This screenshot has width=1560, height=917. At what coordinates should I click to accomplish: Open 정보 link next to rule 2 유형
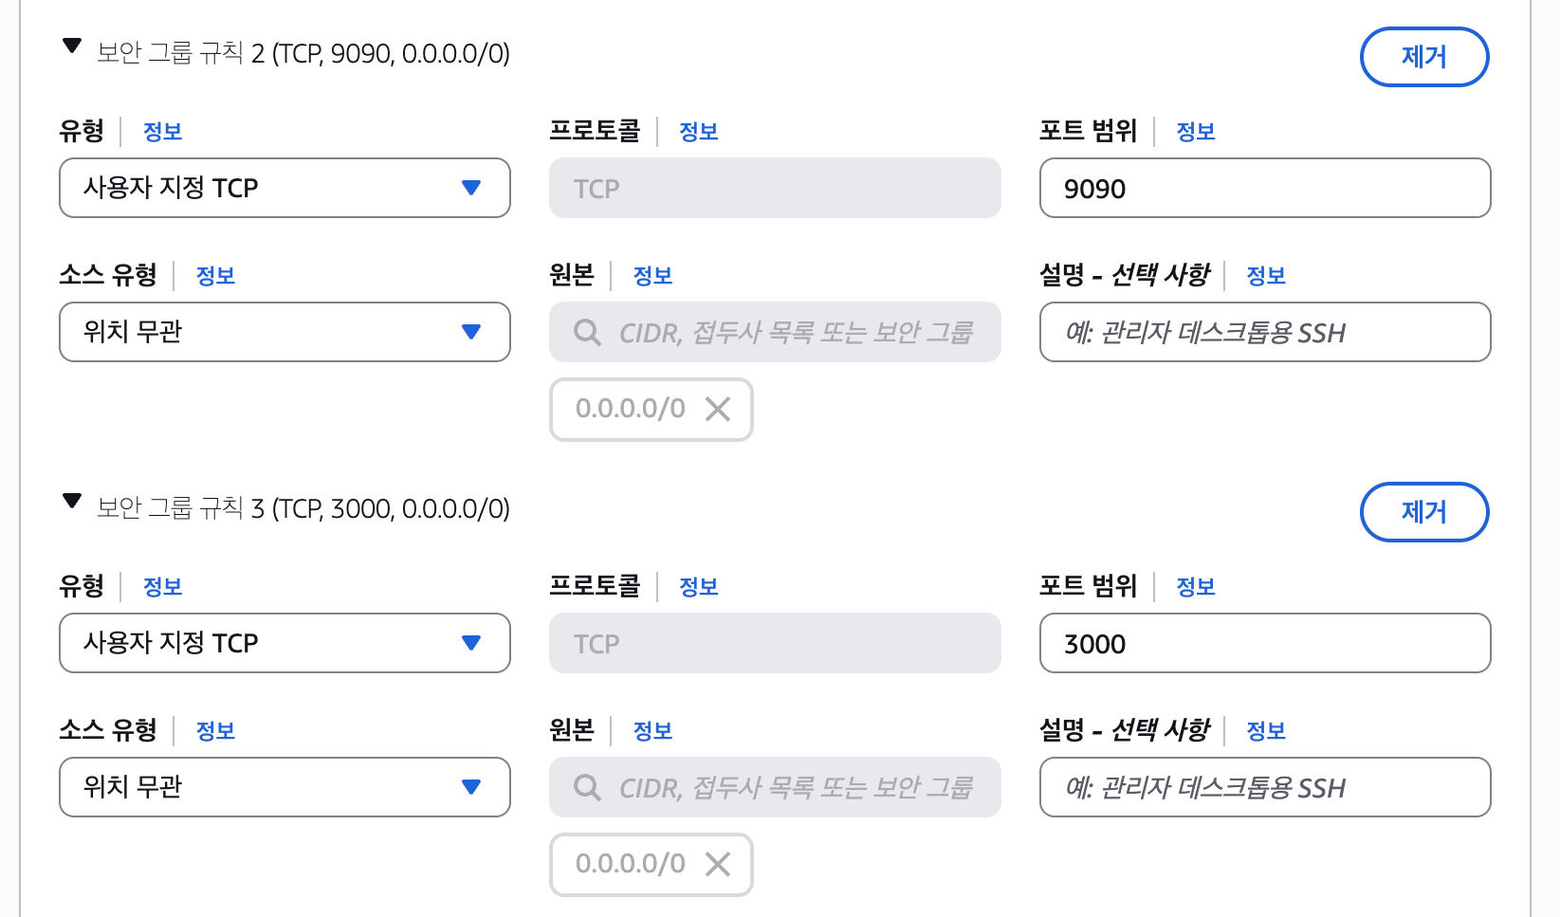coord(162,132)
